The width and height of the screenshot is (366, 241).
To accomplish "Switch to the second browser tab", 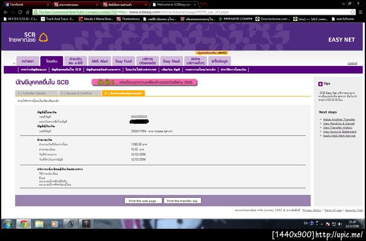I will 75,4.
